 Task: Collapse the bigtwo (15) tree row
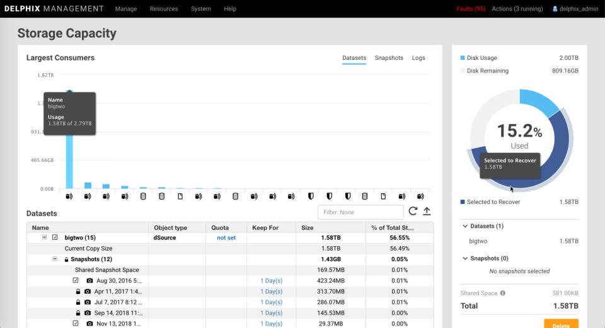click(x=44, y=237)
